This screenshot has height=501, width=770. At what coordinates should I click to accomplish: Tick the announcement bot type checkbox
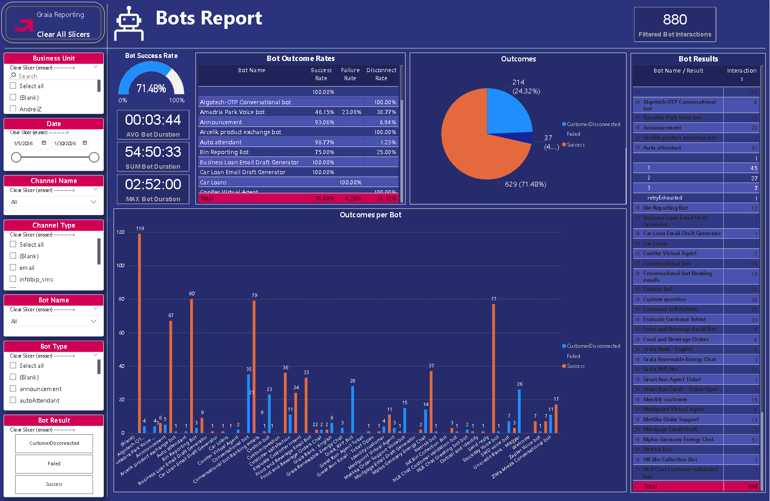click(x=13, y=389)
